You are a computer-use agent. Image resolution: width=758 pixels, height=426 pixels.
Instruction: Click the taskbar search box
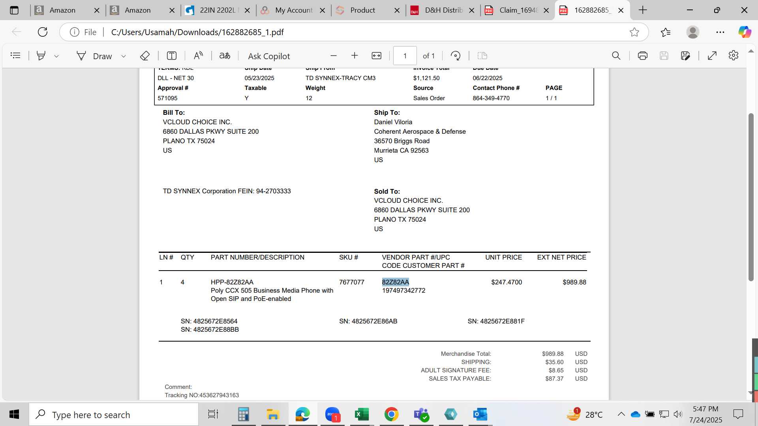pos(114,415)
